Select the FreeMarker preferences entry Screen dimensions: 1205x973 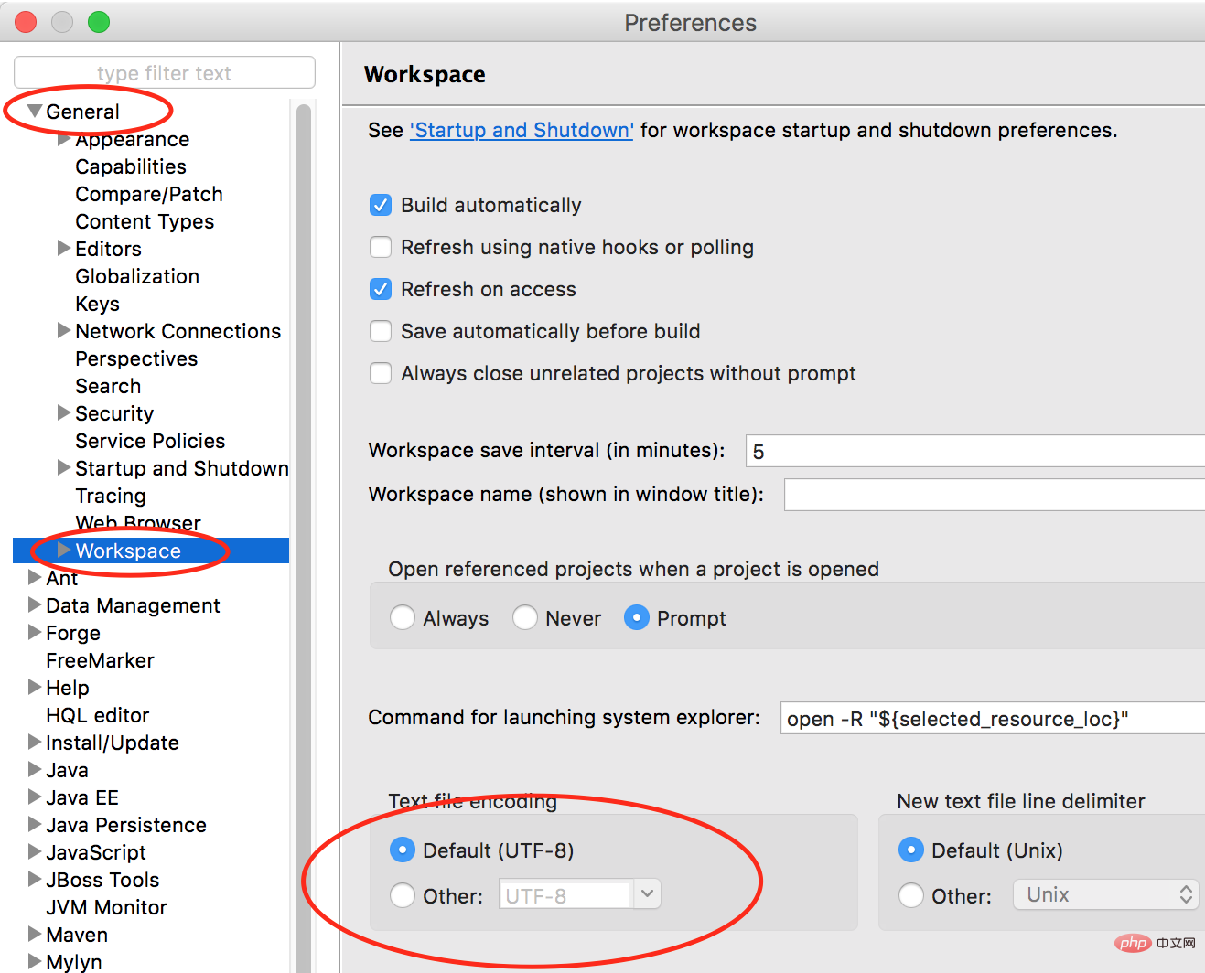(x=100, y=660)
